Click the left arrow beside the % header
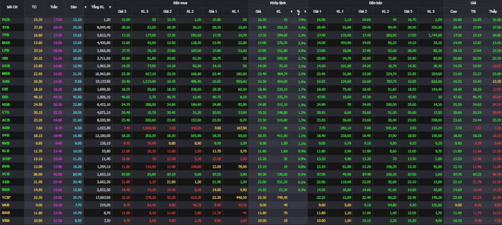This screenshot has height=225, width=502. [291, 12]
